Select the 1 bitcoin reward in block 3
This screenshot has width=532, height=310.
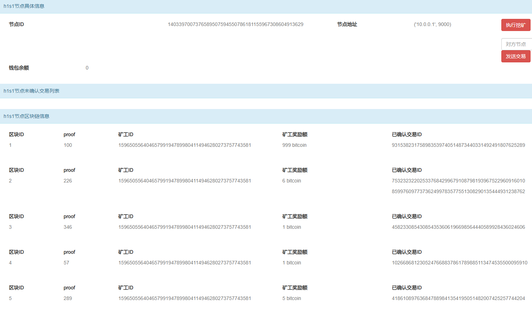click(x=292, y=227)
